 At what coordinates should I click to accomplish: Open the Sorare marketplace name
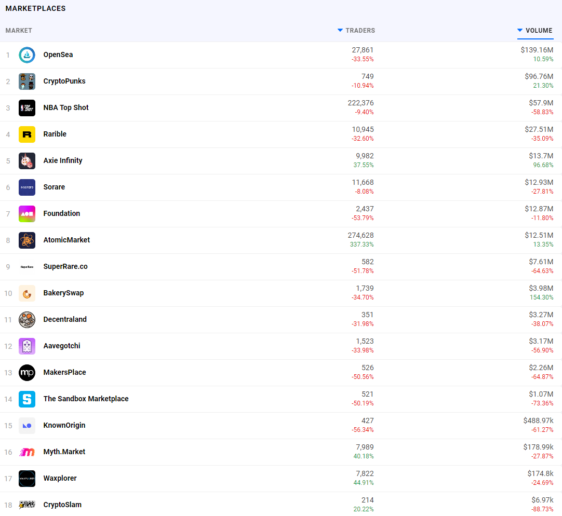[x=54, y=187]
